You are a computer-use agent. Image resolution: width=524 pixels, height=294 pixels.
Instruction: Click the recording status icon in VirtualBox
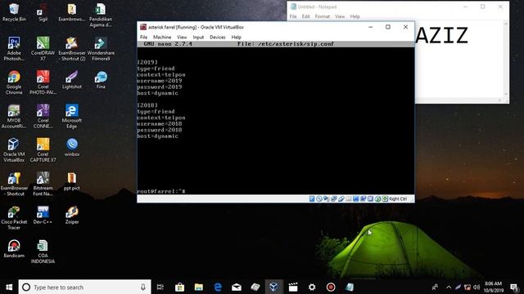tap(364, 198)
